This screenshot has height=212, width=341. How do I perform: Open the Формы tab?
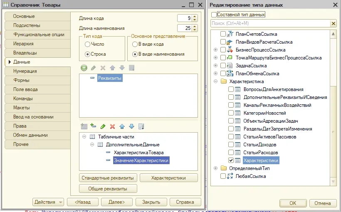[21, 80]
